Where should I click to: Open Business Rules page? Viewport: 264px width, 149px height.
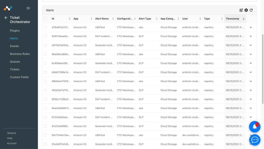click(x=20, y=54)
